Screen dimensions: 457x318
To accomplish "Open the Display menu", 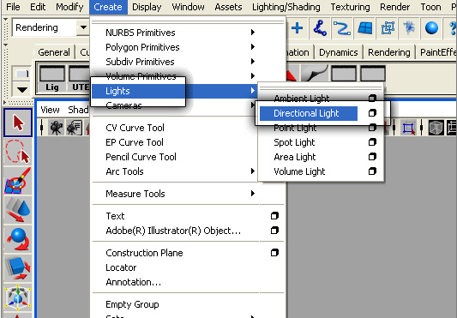I will (x=147, y=7).
